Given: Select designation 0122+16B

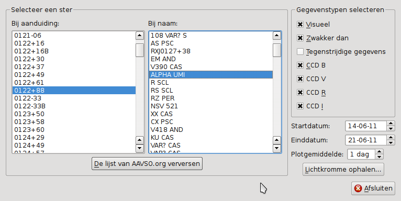Looking at the screenshot, I should tap(74, 51).
